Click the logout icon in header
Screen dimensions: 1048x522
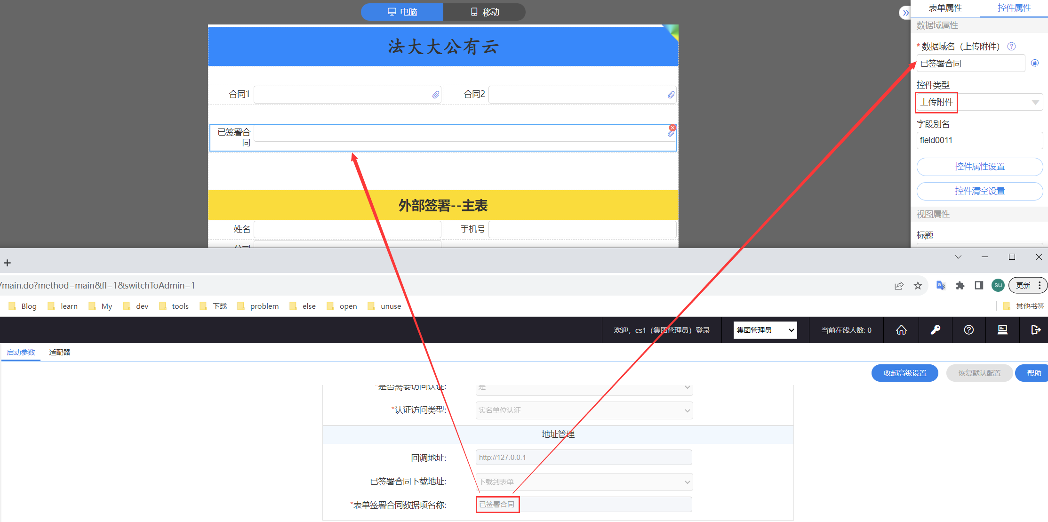1035,330
